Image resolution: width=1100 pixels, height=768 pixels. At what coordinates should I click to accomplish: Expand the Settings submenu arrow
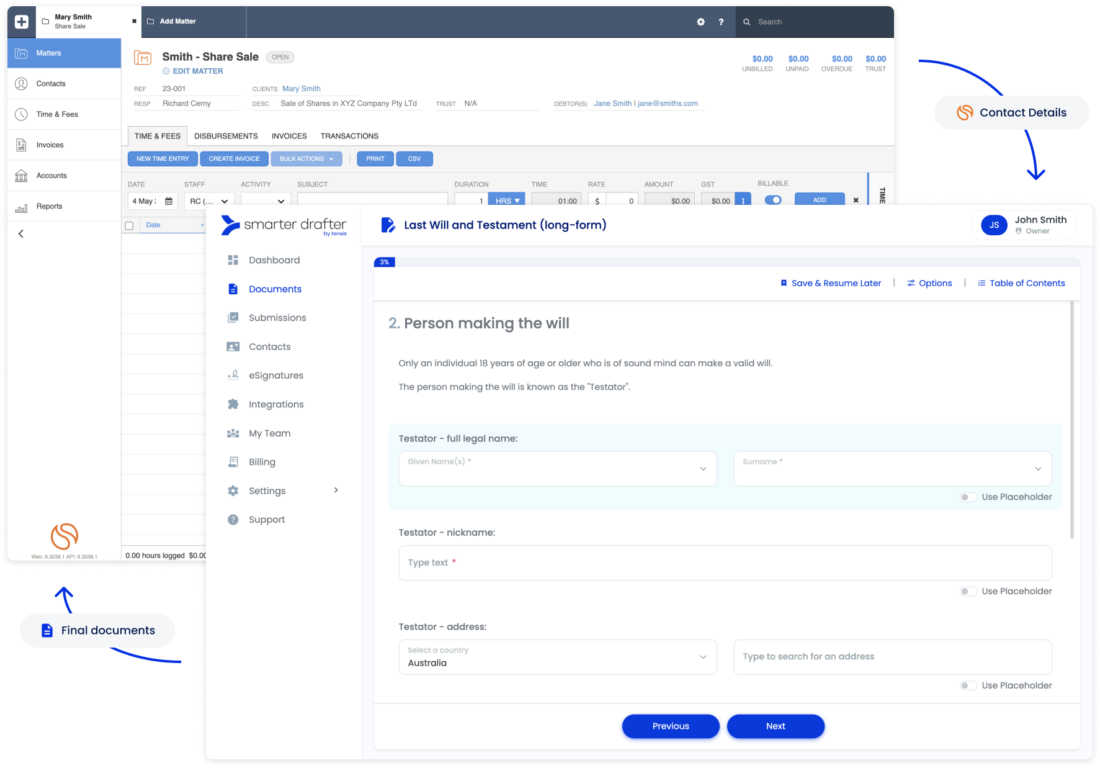(x=336, y=490)
